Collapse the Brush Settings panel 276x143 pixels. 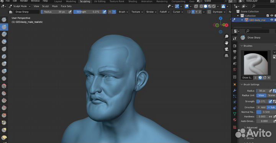pyautogui.click(x=251, y=85)
